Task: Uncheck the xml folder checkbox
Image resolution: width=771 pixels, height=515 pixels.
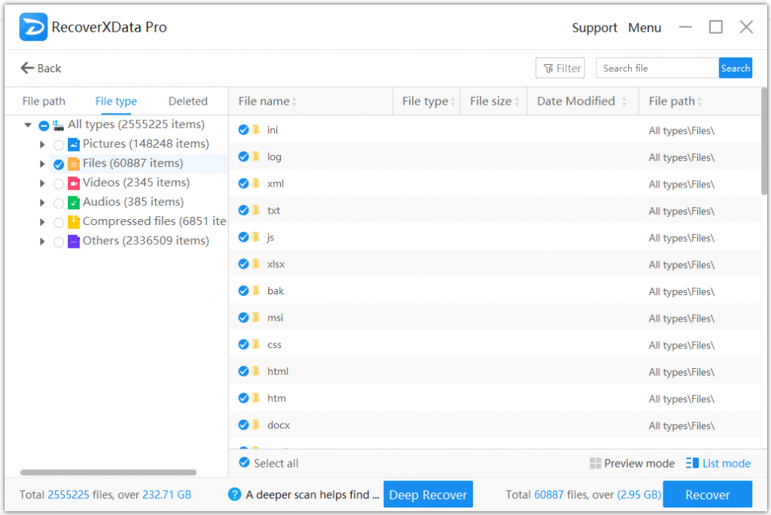Action: [x=243, y=183]
